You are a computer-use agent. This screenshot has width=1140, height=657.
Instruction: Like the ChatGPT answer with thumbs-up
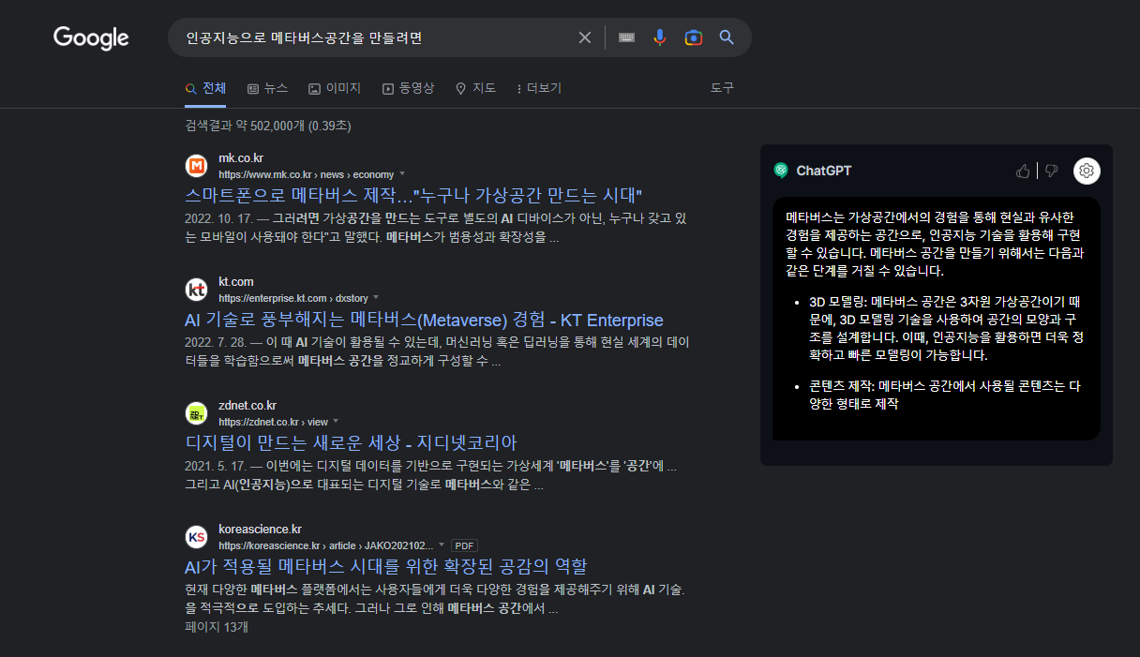coord(1023,171)
